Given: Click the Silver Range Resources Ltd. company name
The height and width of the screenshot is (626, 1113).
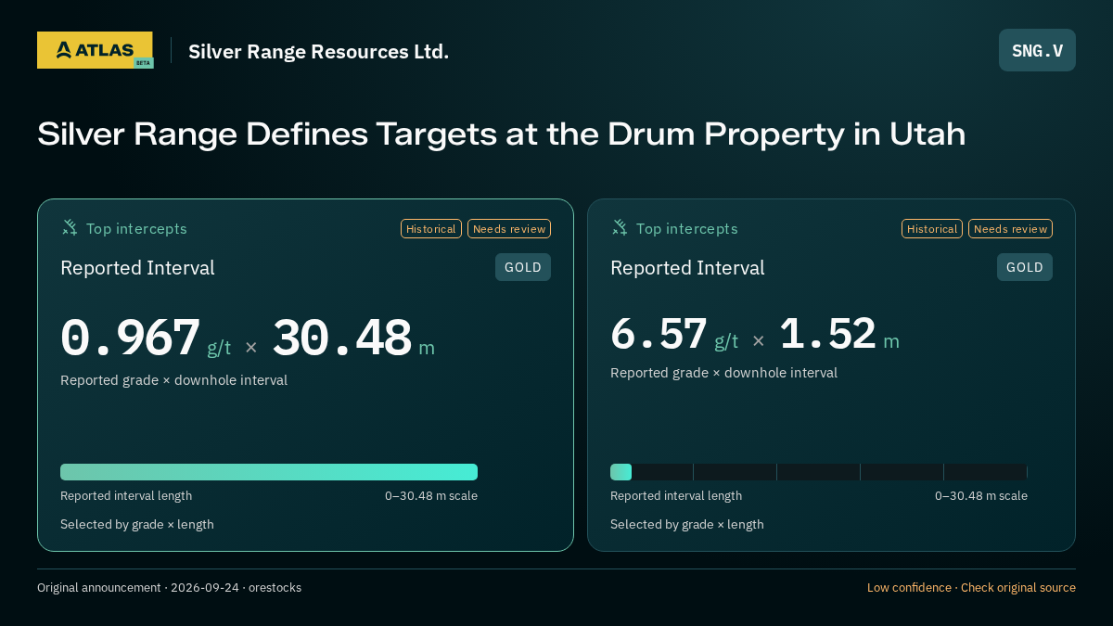Looking at the screenshot, I should 318,51.
